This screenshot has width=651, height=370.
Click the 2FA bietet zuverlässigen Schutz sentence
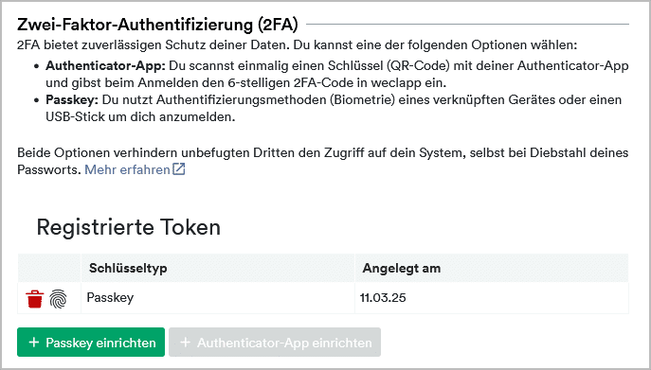click(x=297, y=44)
